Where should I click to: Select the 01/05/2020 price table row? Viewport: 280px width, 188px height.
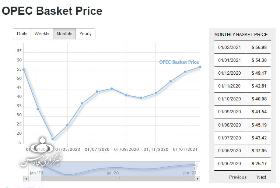[242, 164]
